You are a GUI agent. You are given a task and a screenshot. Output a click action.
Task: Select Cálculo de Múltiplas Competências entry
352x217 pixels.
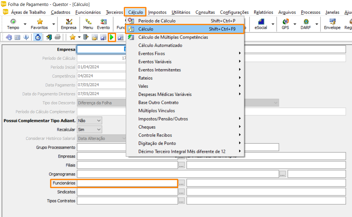pos(185,37)
